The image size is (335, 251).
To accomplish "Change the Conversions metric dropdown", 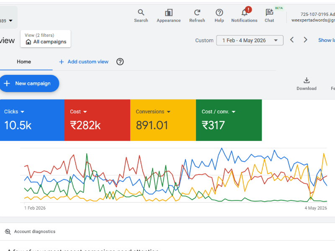I will [169, 112].
